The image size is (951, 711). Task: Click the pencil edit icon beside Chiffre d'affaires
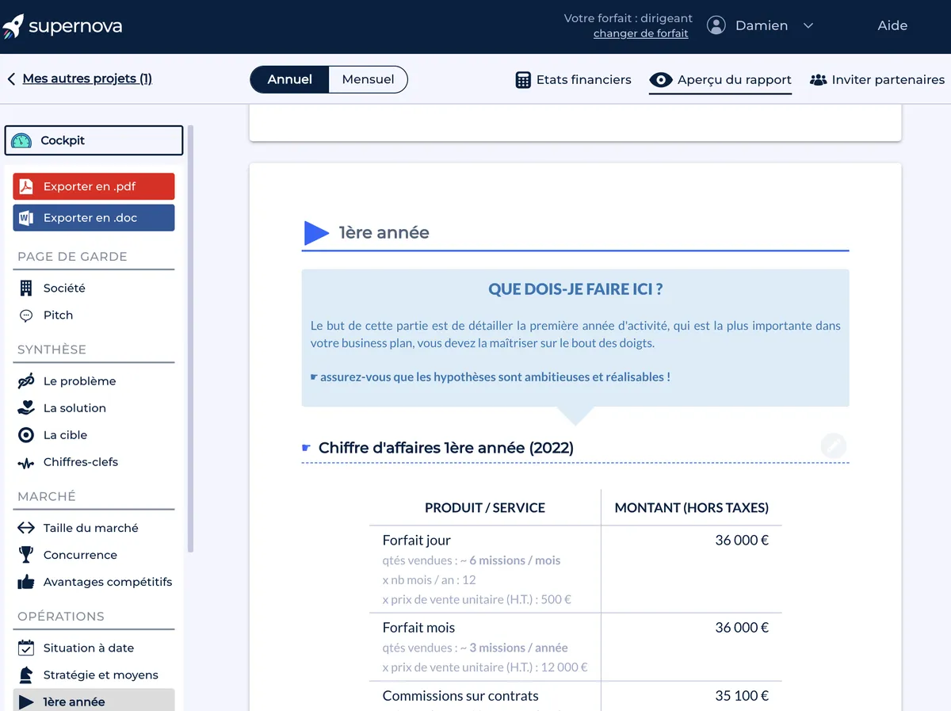[x=833, y=446]
